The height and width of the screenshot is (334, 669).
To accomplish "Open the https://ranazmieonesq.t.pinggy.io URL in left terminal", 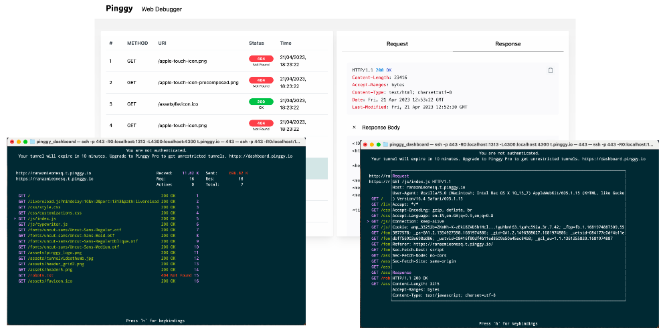I will click(x=55, y=179).
